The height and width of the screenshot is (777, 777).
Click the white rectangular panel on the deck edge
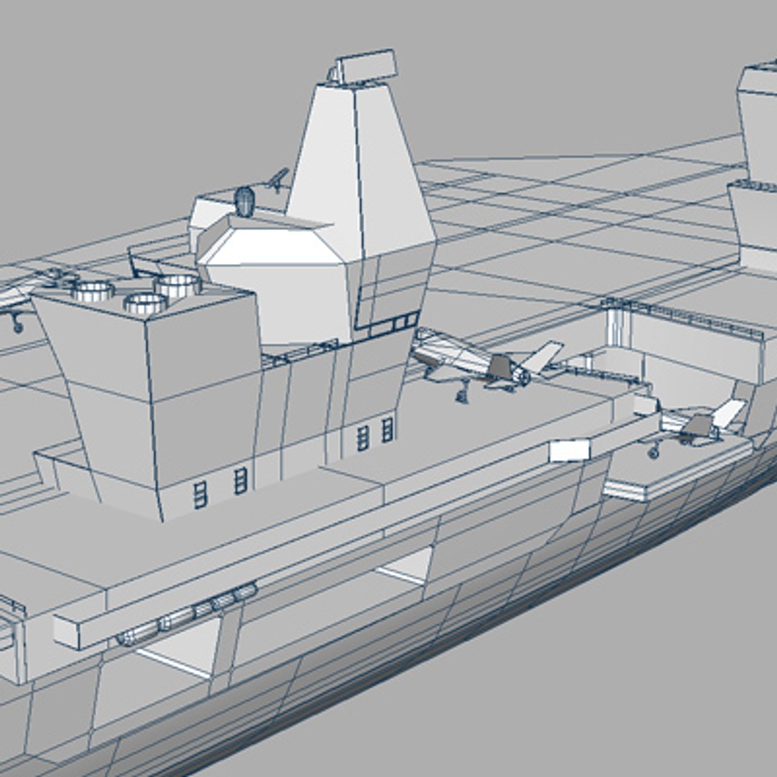[570, 450]
